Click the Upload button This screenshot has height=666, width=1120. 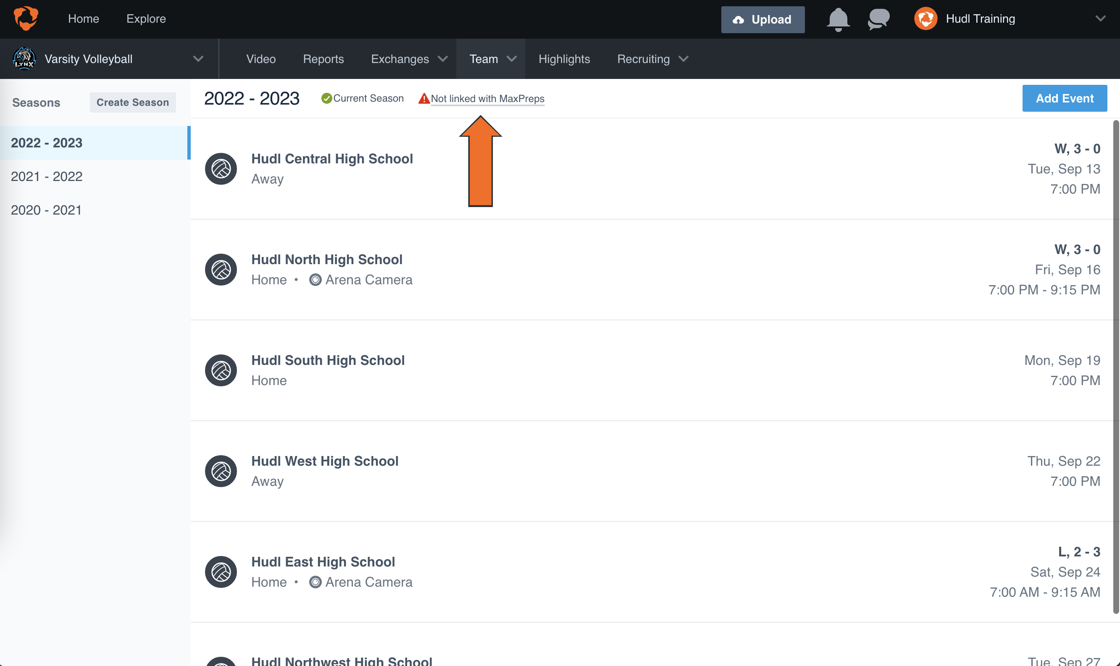[762, 20]
